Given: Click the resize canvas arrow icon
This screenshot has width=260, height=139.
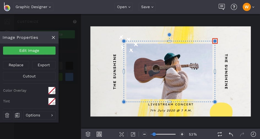Looking at the screenshot, I should tap(133, 134).
